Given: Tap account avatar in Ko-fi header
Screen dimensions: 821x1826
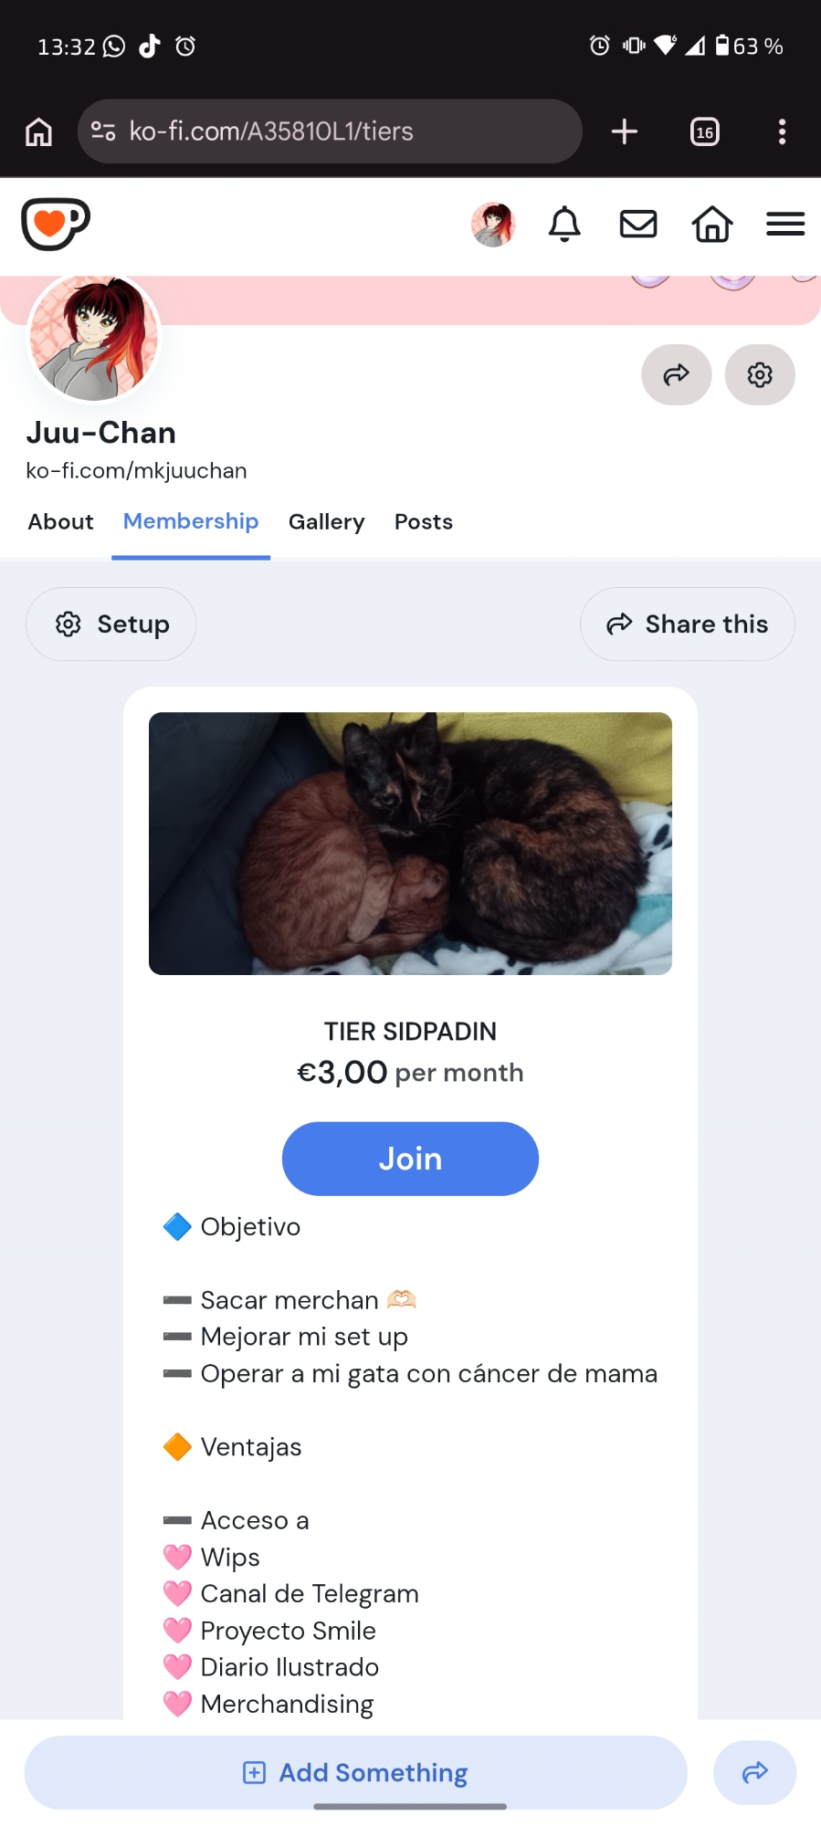Looking at the screenshot, I should point(493,224).
